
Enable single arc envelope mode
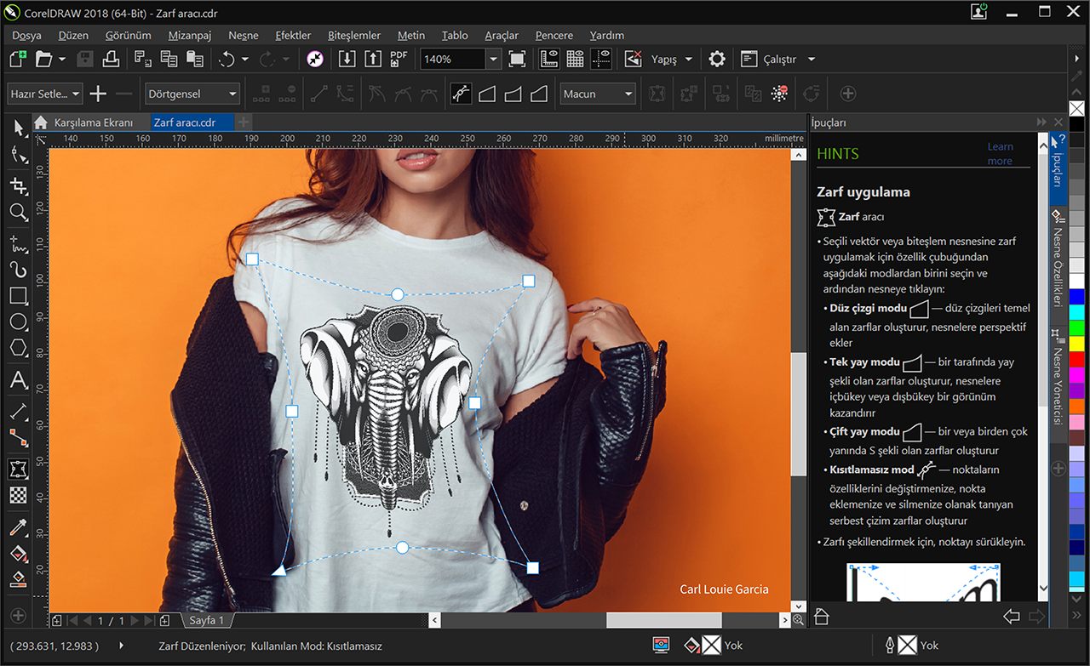point(513,94)
